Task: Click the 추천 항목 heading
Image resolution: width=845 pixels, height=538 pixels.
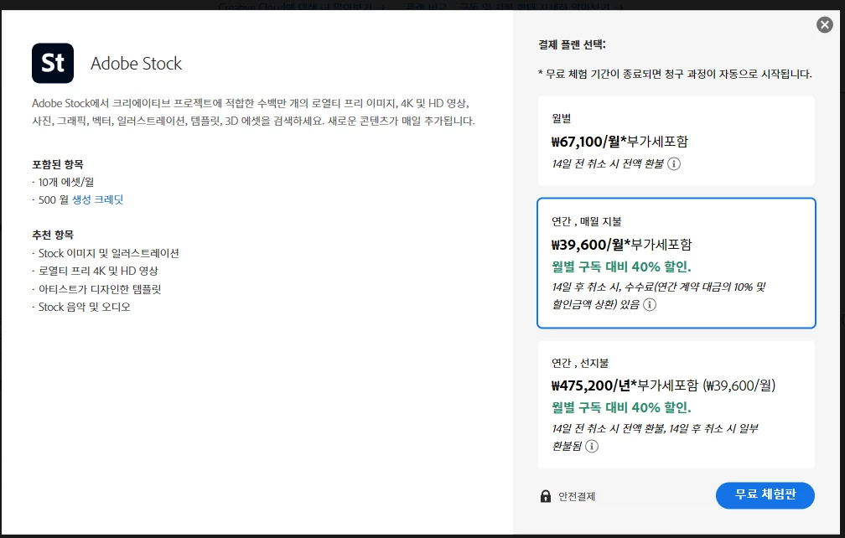Action: click(53, 235)
